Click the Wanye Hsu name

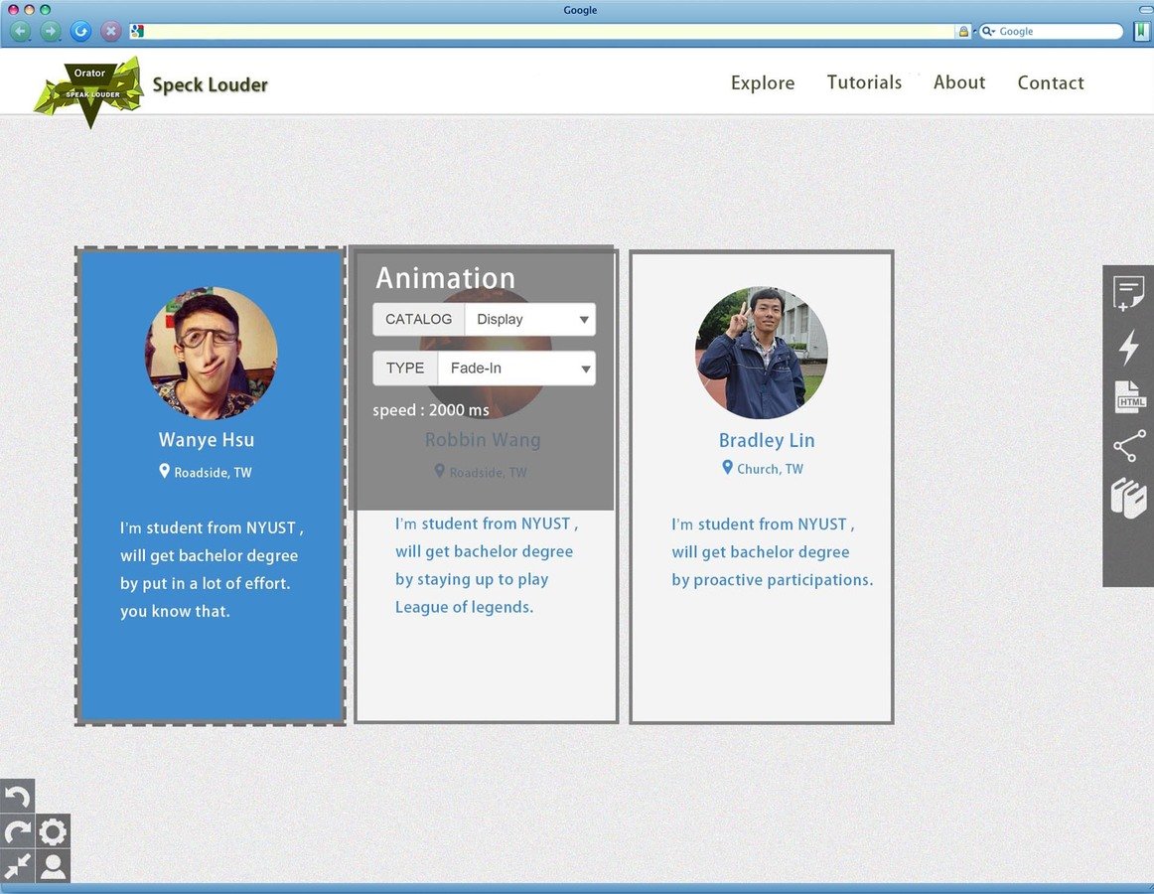[x=207, y=440]
